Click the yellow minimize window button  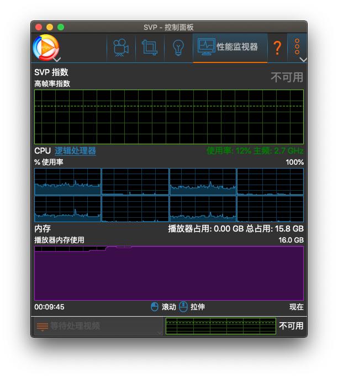point(50,27)
